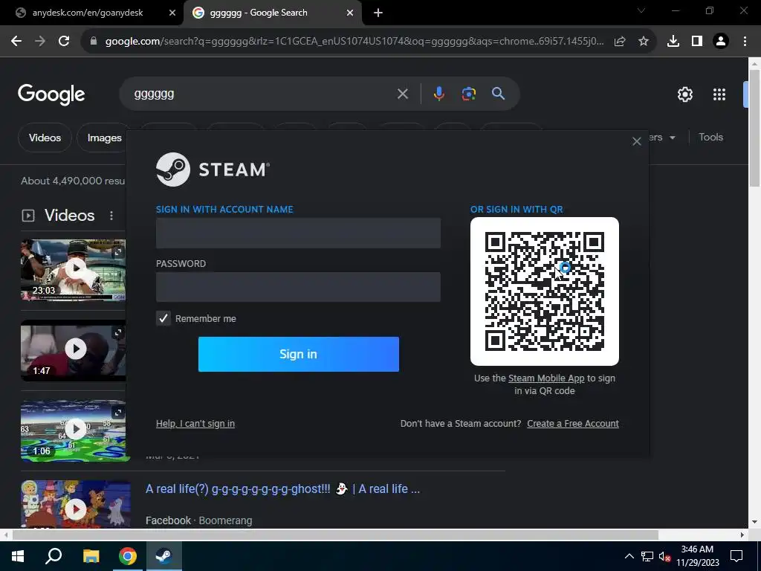Open Chrome downloads icon

(x=673, y=42)
